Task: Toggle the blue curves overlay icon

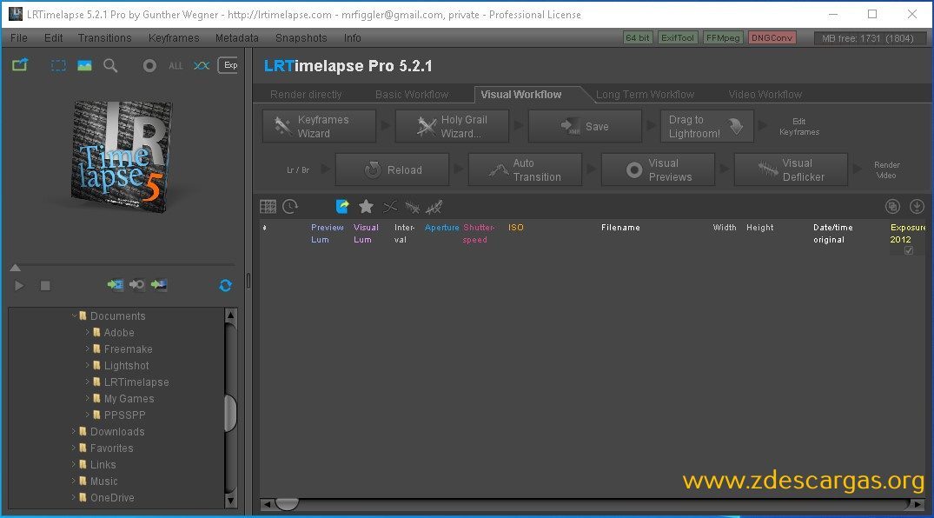Action: click(x=202, y=65)
